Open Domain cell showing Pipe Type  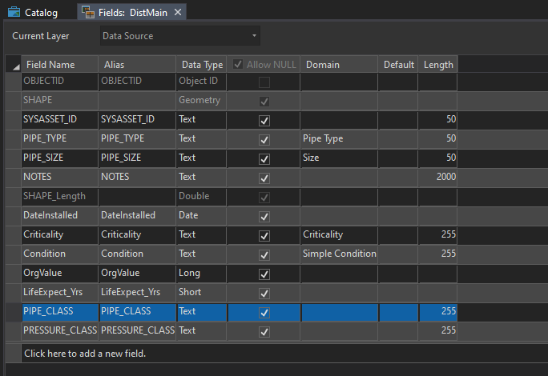(x=339, y=138)
